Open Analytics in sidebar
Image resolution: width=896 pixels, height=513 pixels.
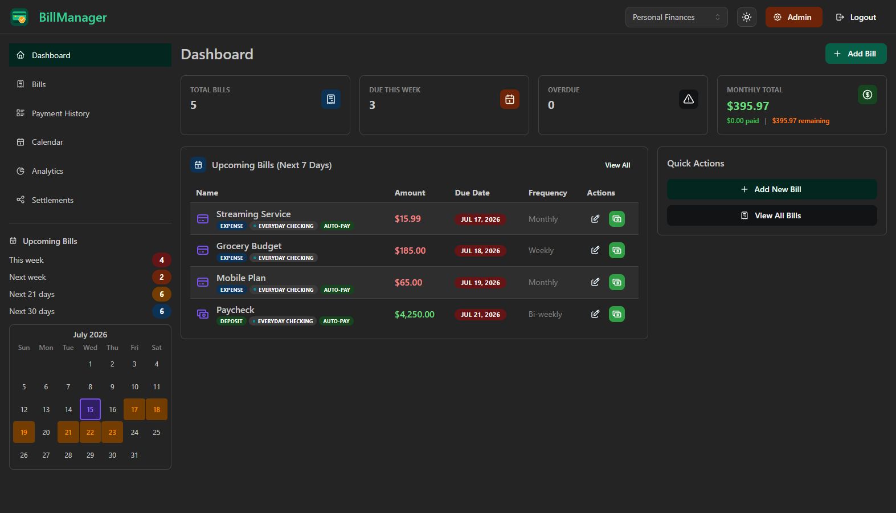coord(90,171)
